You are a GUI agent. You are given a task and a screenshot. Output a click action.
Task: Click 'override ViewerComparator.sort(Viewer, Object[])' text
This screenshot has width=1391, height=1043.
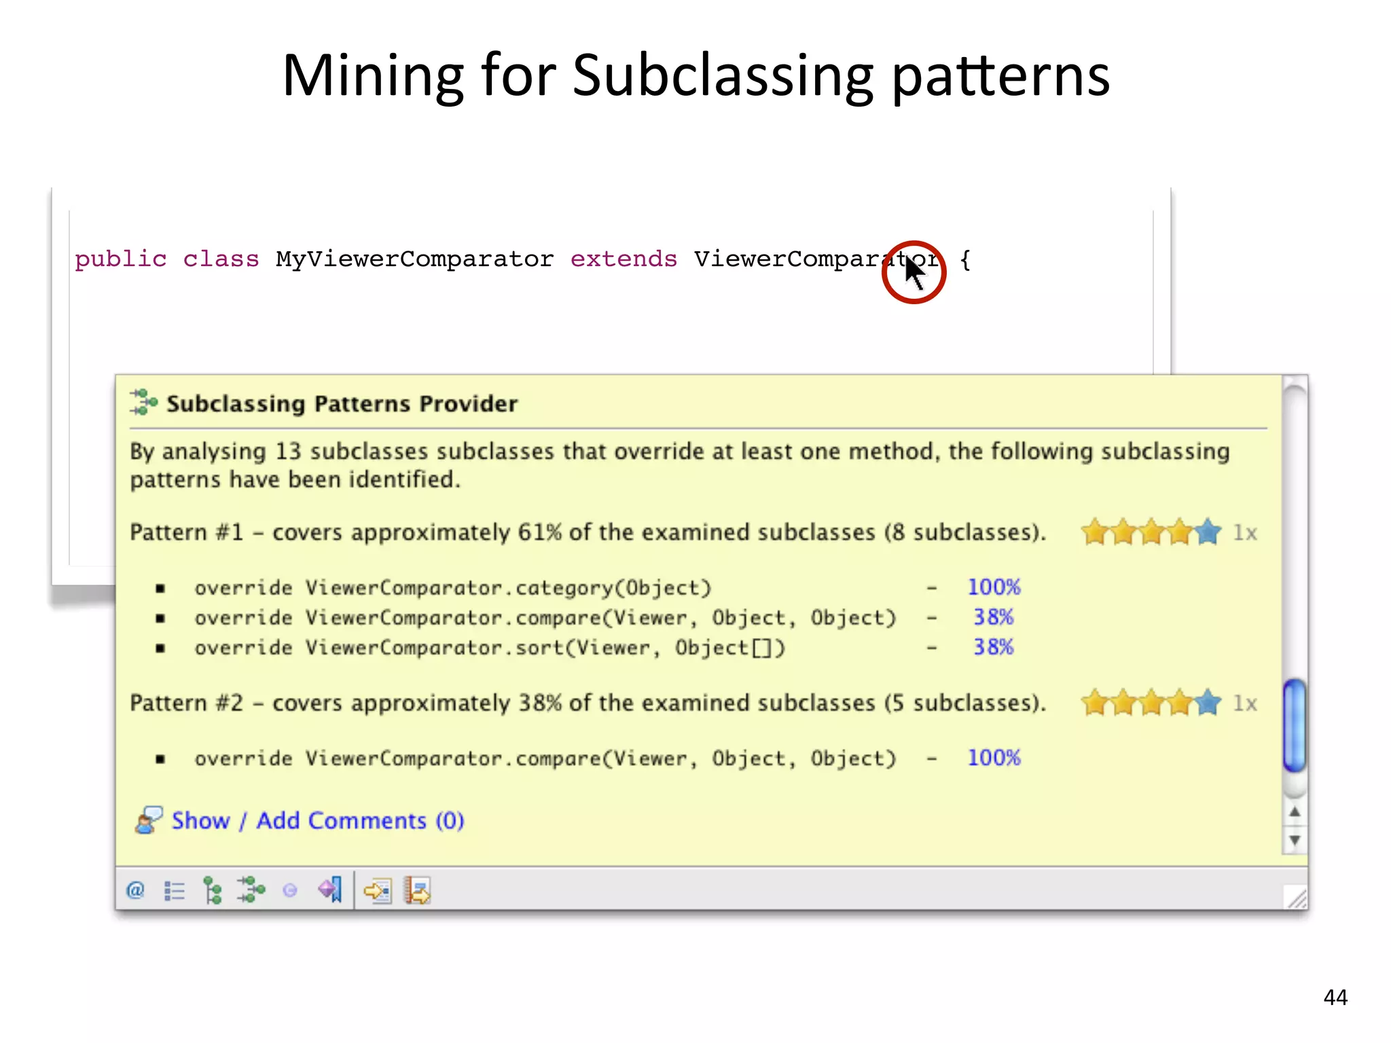coord(490,647)
